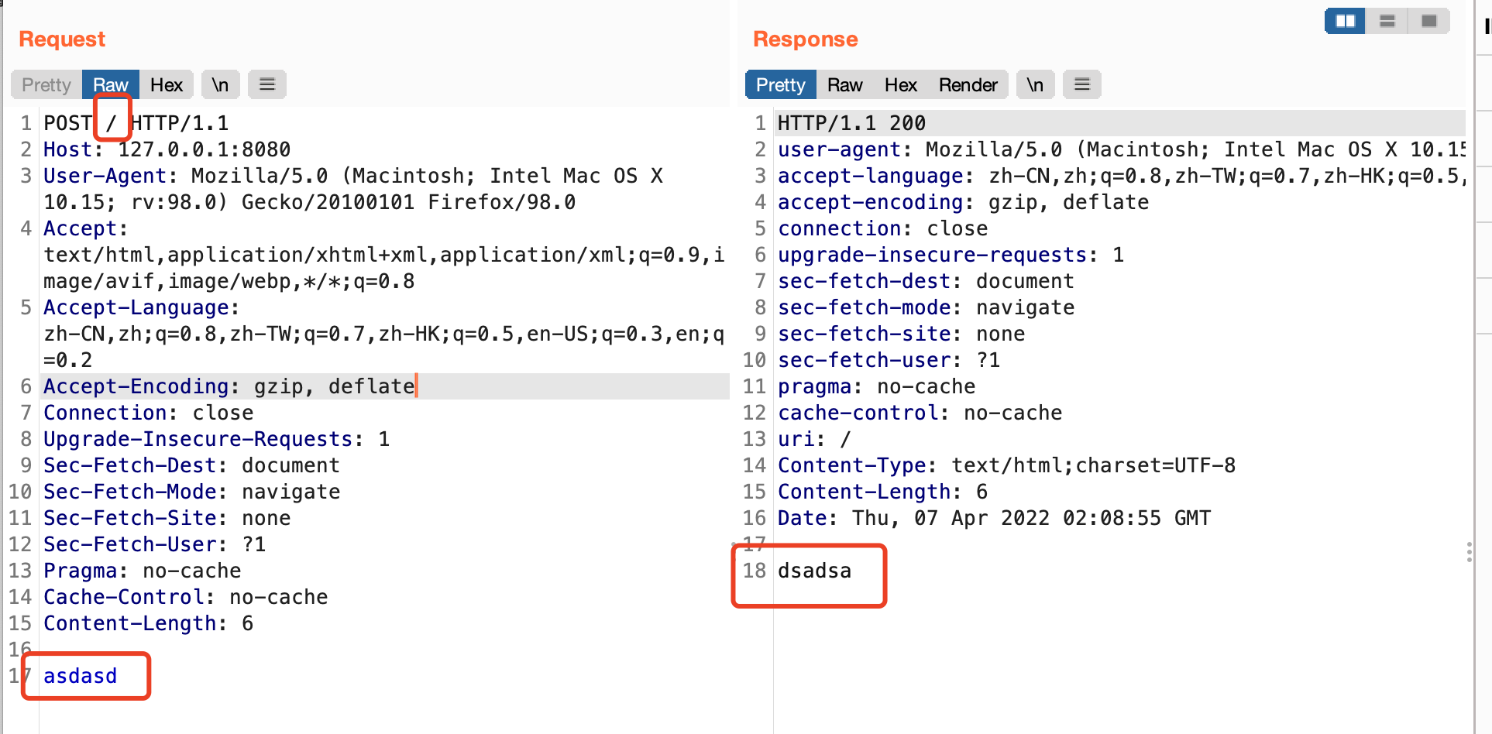Click the Request panel heading
This screenshot has width=1492, height=734.
tap(62, 39)
